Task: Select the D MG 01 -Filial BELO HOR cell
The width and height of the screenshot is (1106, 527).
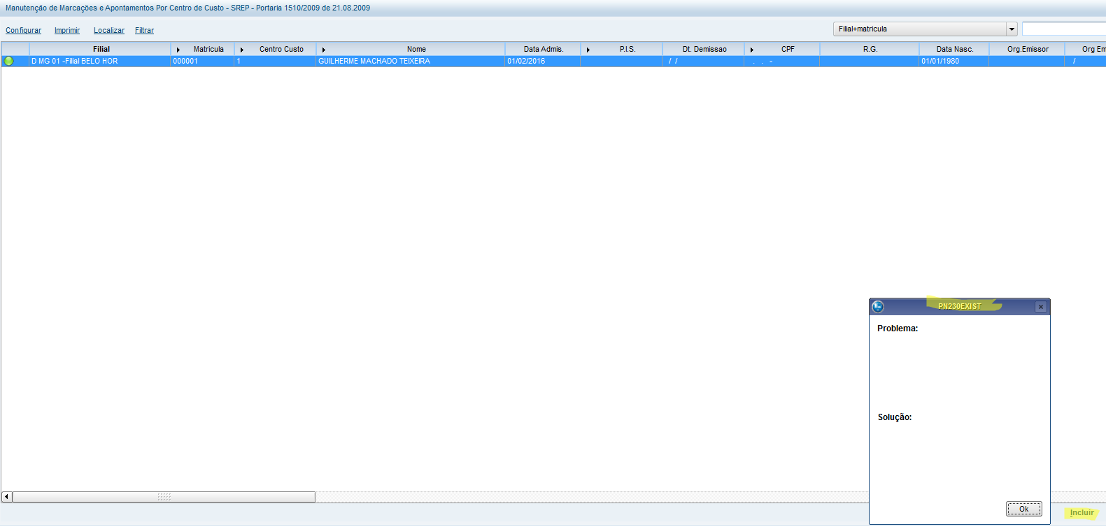Action: pos(100,61)
